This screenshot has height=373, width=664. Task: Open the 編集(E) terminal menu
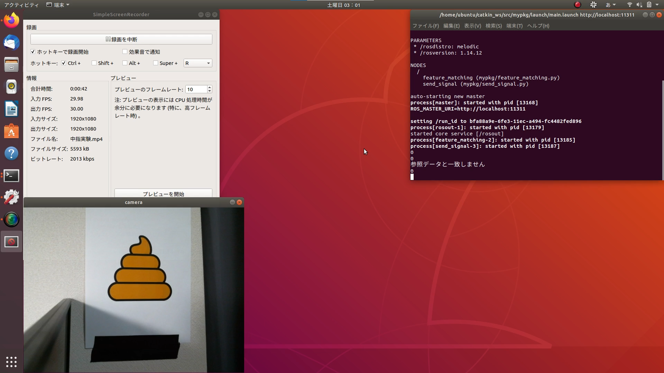click(x=451, y=26)
